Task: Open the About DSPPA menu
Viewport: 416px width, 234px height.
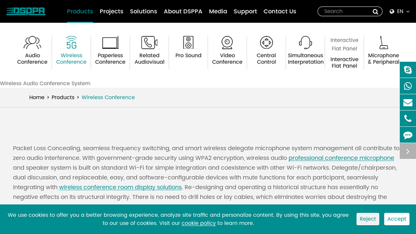Action: click(x=183, y=11)
